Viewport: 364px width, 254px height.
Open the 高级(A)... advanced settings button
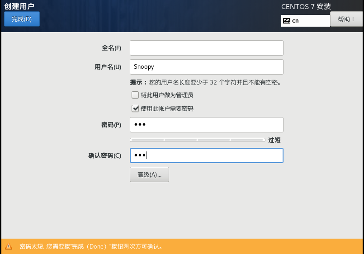point(149,174)
